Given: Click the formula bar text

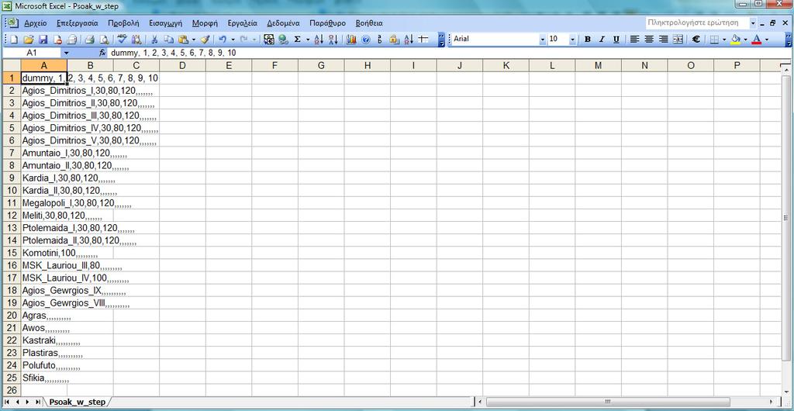Looking at the screenshot, I should click(174, 53).
